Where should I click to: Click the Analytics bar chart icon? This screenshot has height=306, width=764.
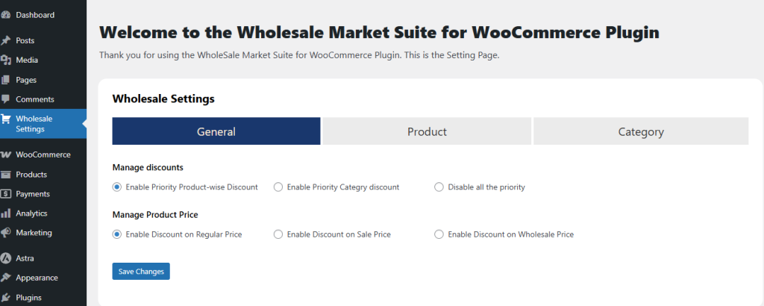6,213
